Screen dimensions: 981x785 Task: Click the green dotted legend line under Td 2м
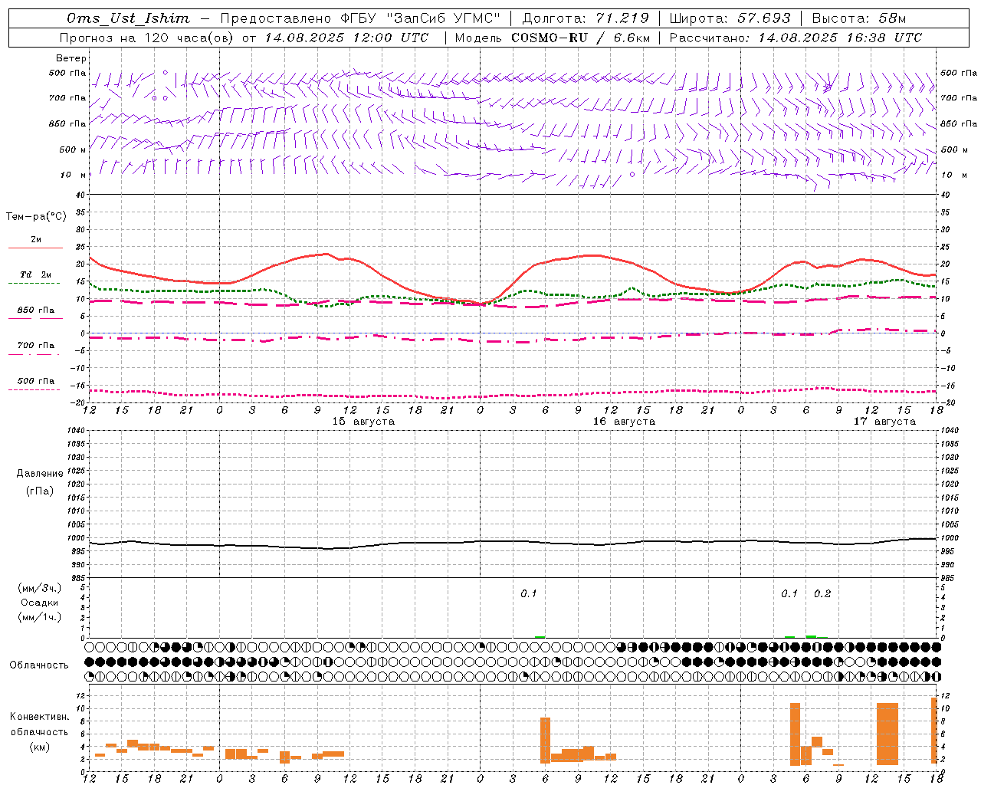click(34, 283)
